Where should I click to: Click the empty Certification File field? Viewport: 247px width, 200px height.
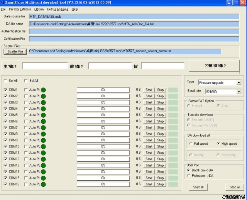click(134, 39)
